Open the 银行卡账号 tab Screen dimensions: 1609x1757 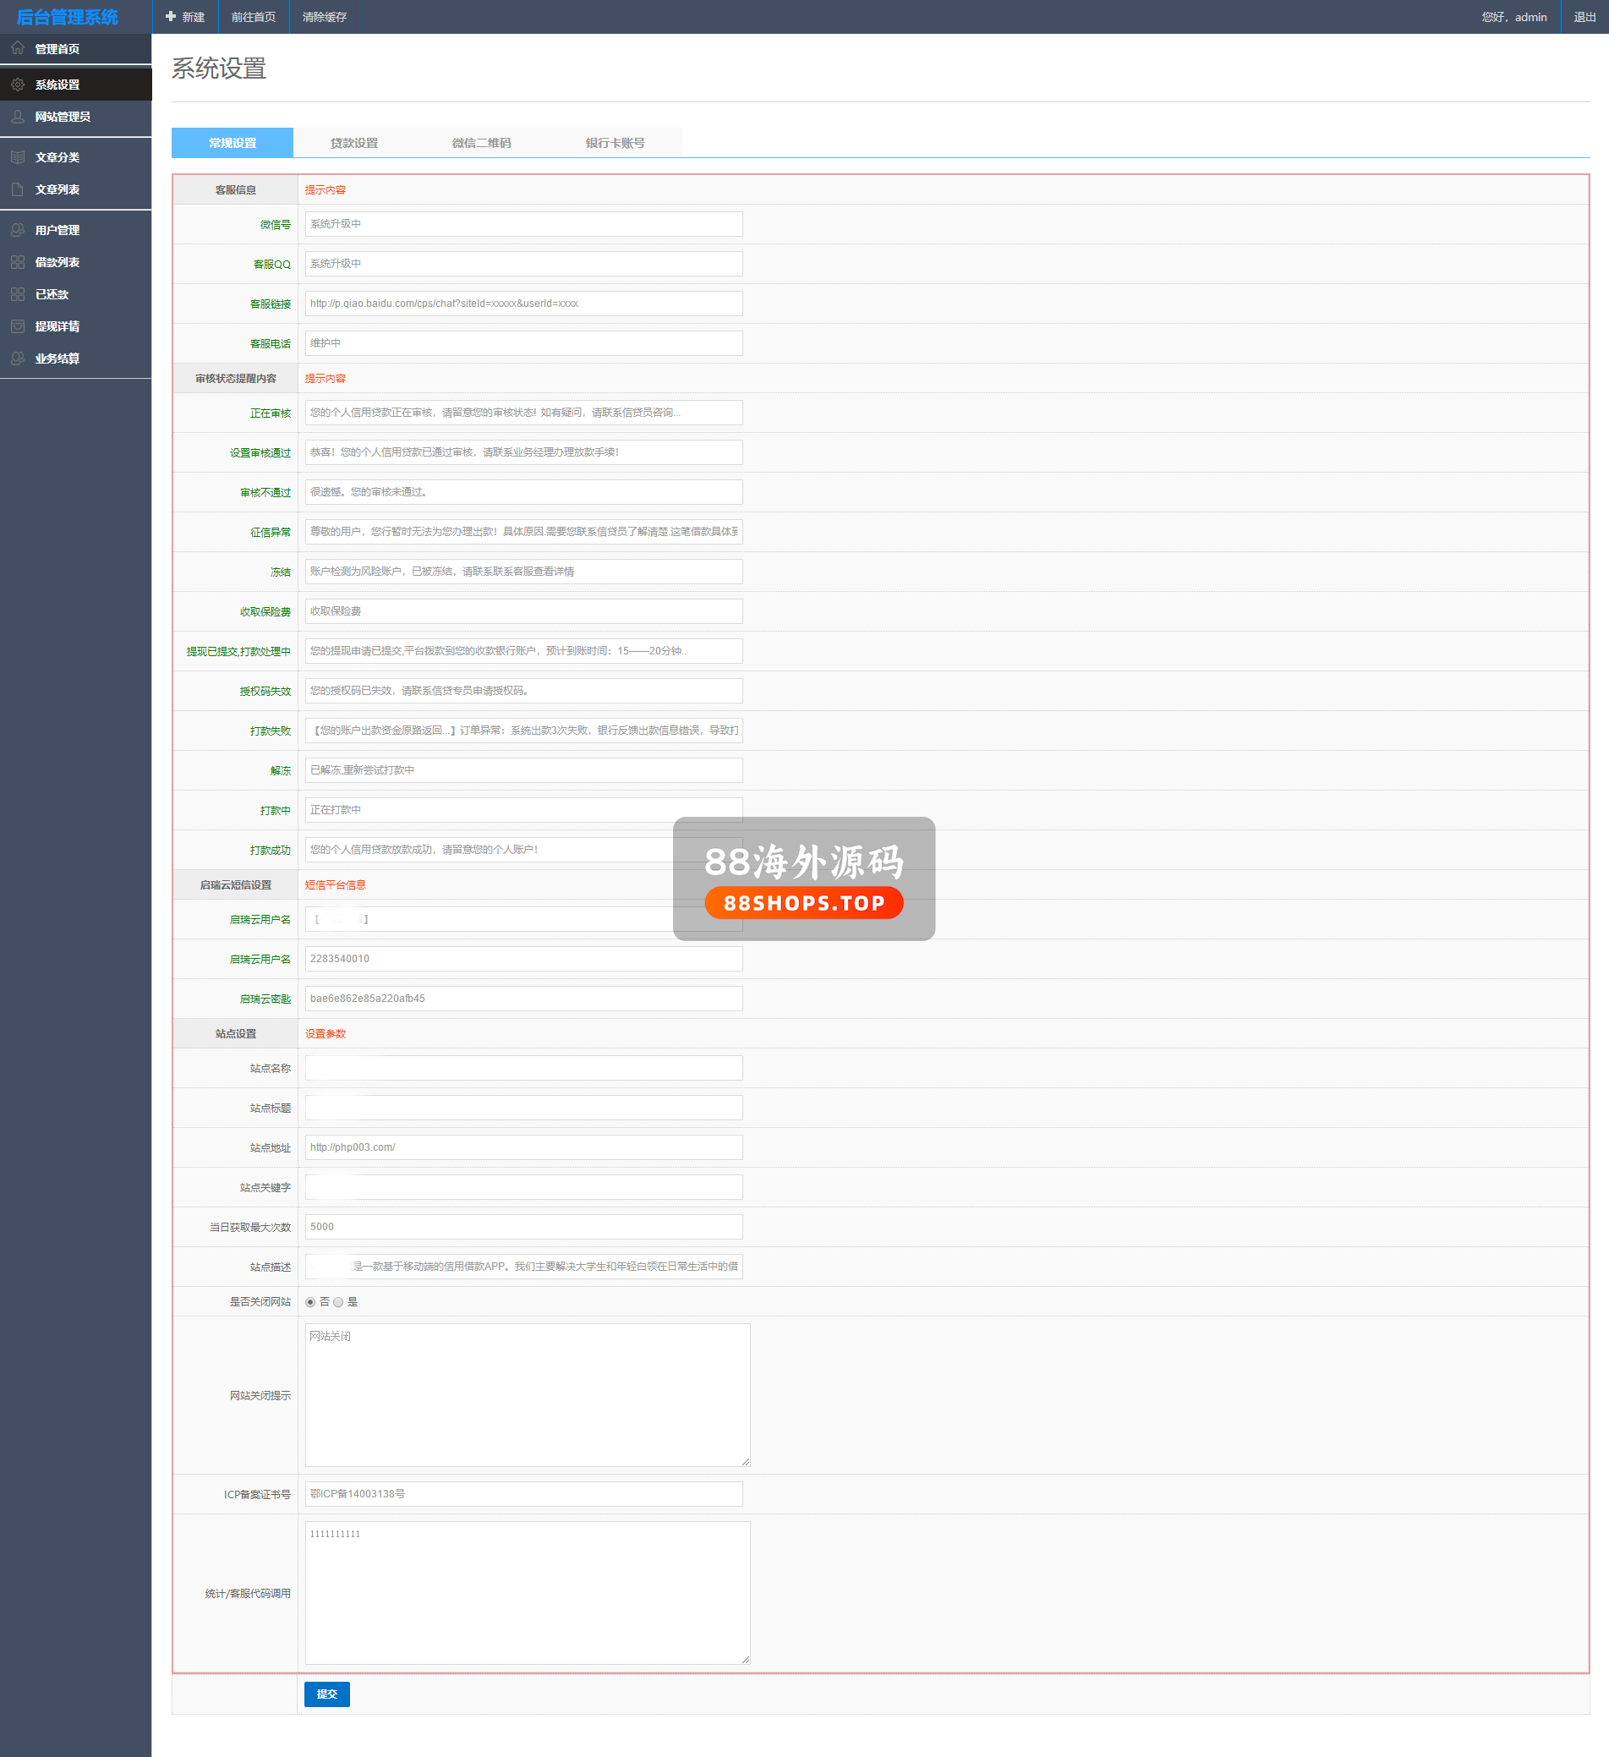pos(615,143)
